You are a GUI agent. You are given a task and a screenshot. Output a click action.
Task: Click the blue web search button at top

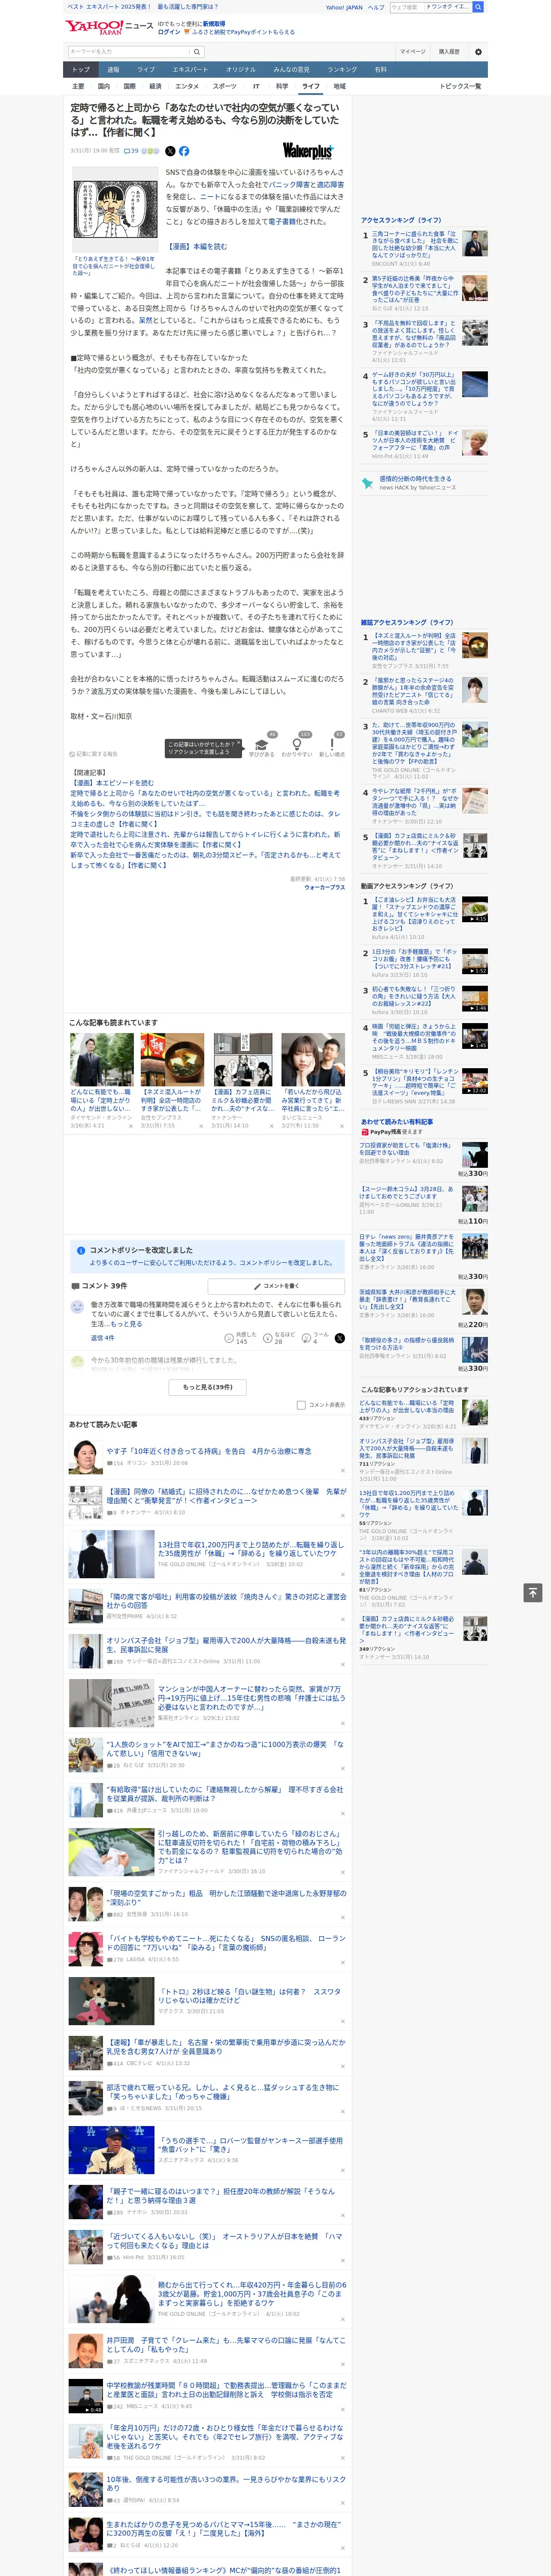(478, 7)
